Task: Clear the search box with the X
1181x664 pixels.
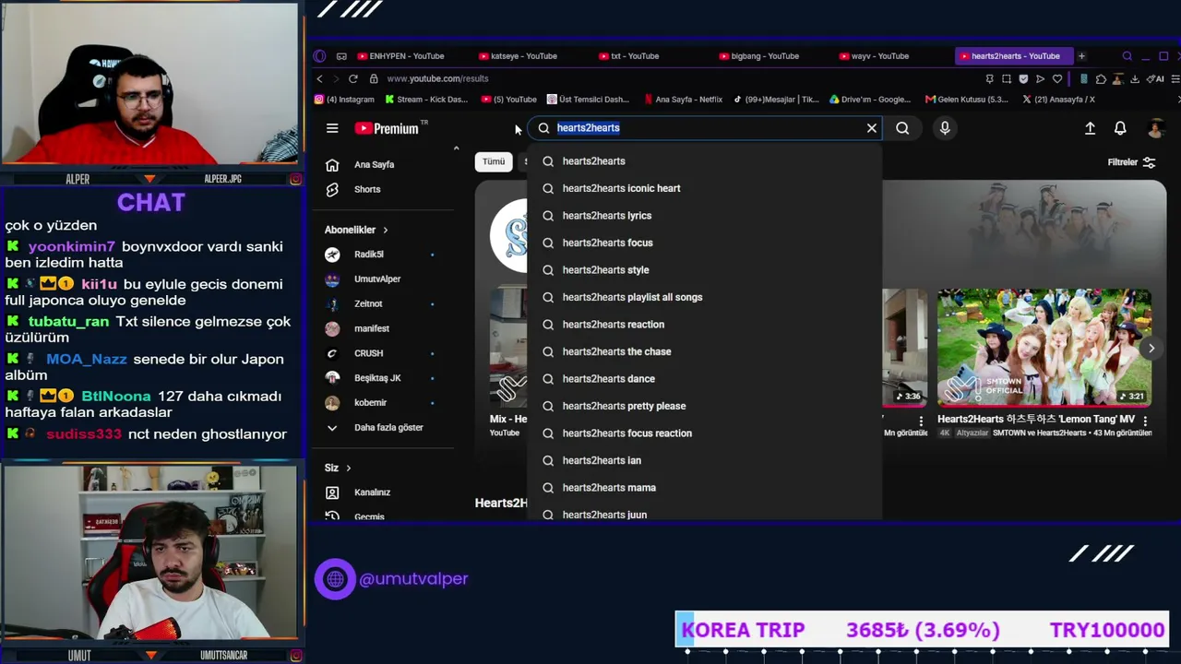Action: click(871, 128)
